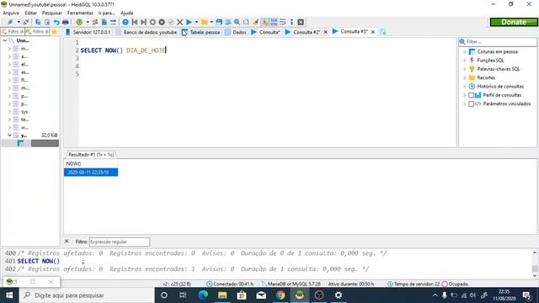Click the green export SQL file icon
Viewport: 539px width, 303px height.
coord(104,22)
